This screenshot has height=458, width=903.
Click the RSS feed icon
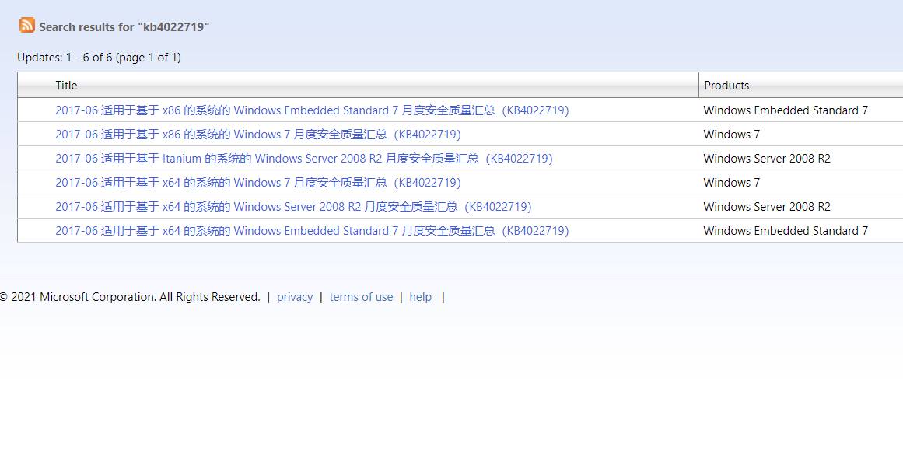click(x=26, y=24)
